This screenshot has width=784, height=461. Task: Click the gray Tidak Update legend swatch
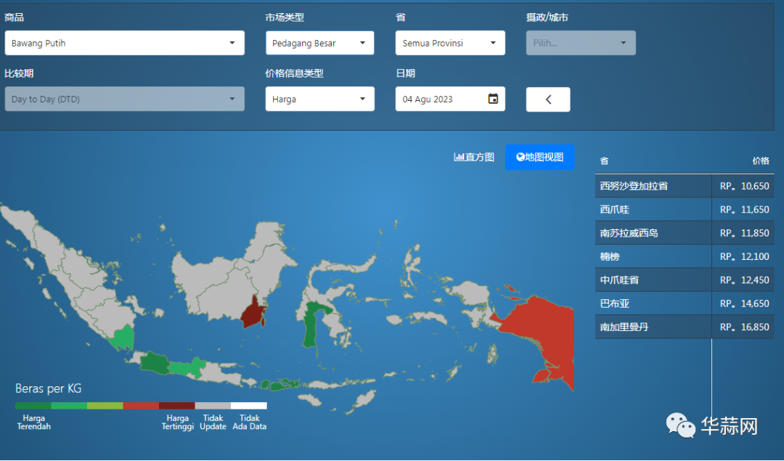coord(213,406)
